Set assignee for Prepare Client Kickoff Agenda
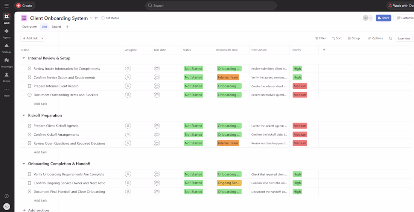This screenshot has height=212, width=414. pyautogui.click(x=128, y=126)
